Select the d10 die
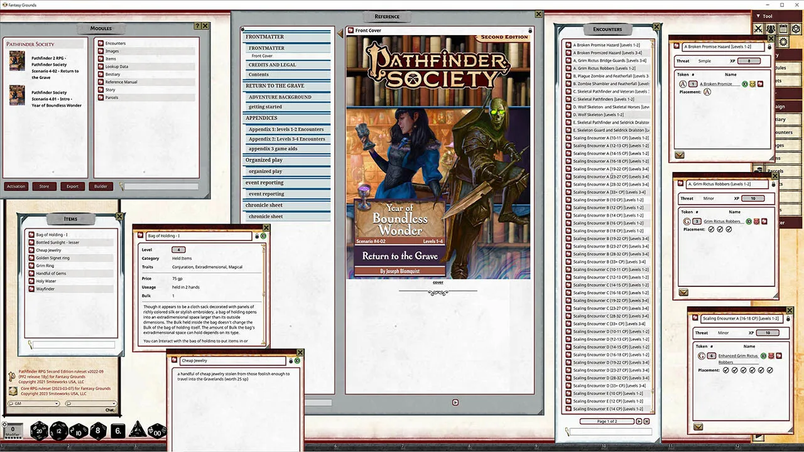The image size is (804, 452). [x=79, y=431]
